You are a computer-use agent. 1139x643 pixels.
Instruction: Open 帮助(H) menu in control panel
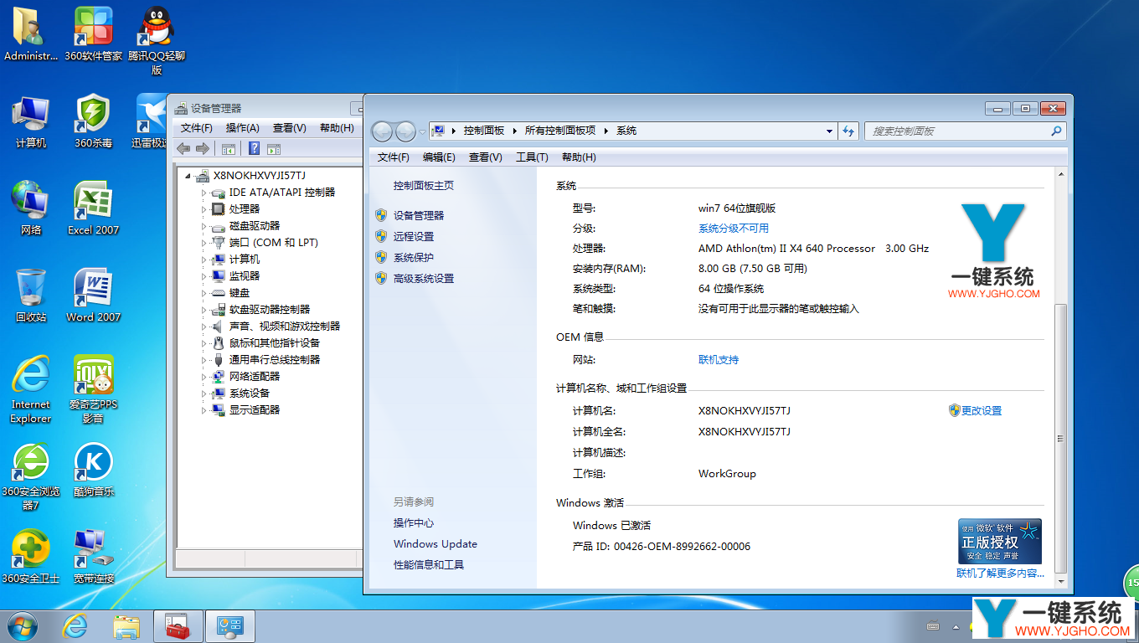click(579, 157)
